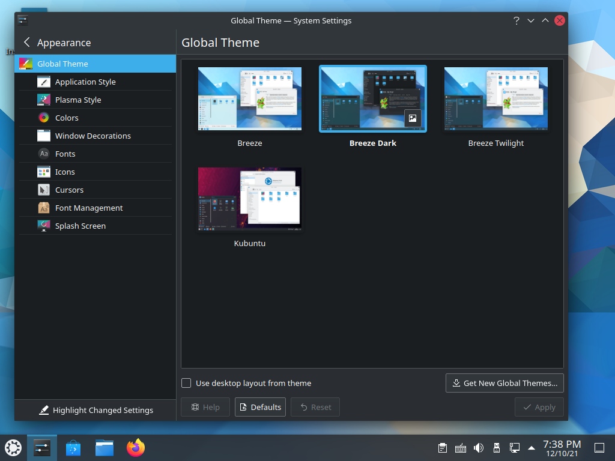Select the Cursors settings entry

click(x=95, y=190)
